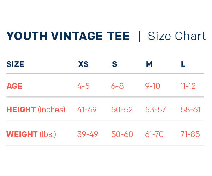Click the SIZE row header label
This screenshot has width=212, height=176.
15,64
